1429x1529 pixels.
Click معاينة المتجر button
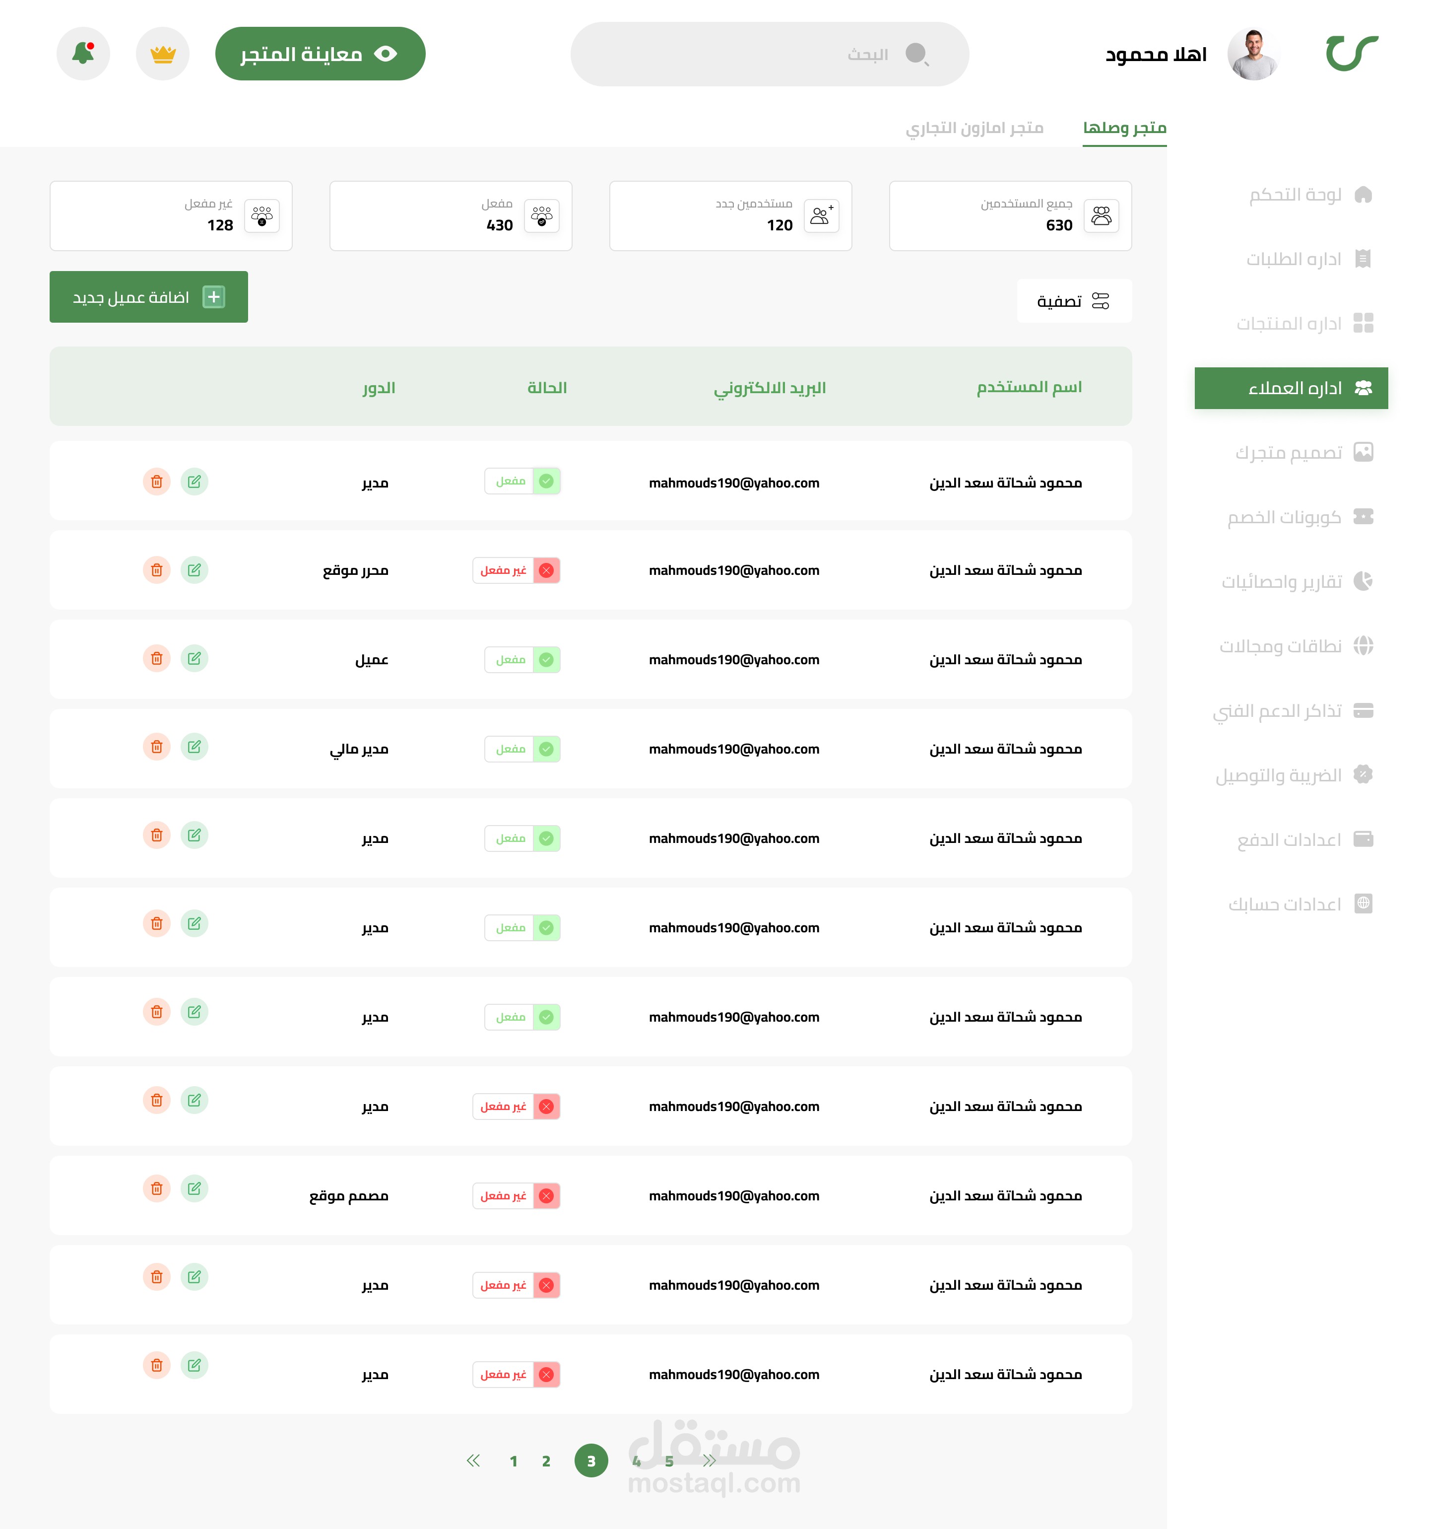(321, 54)
